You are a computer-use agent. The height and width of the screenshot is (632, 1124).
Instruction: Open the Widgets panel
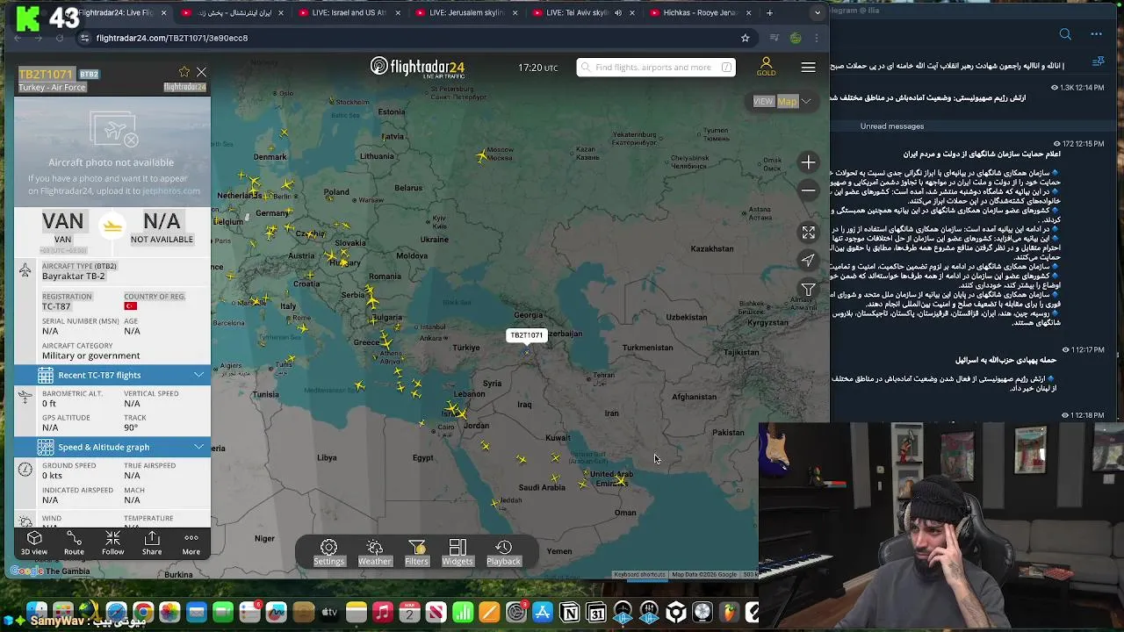[458, 552]
